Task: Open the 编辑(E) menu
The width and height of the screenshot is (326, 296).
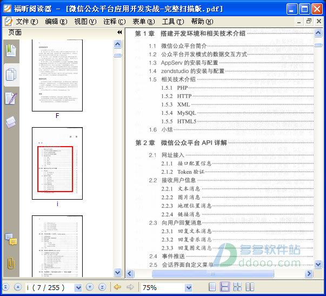Action: pyautogui.click(x=56, y=22)
